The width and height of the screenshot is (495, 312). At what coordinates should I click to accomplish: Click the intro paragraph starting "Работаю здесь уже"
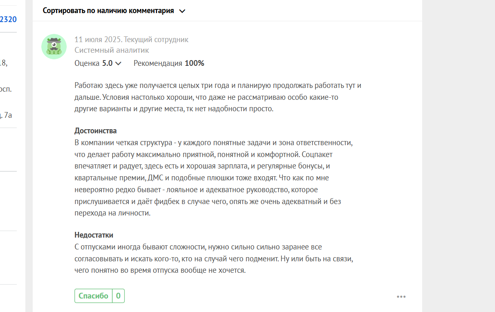click(x=218, y=97)
